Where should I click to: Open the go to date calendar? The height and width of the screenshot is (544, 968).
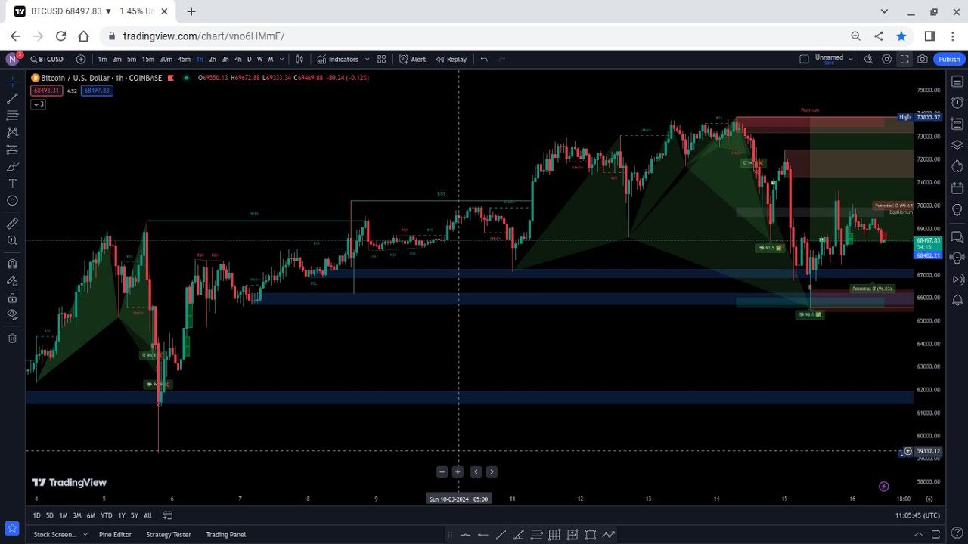(167, 515)
